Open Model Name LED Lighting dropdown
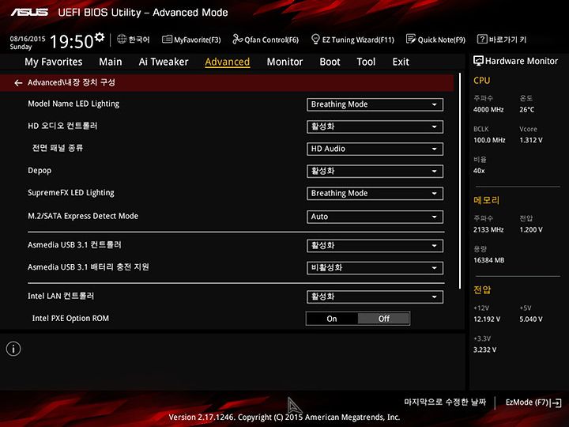Image resolution: width=569 pixels, height=427 pixels. coord(375,104)
